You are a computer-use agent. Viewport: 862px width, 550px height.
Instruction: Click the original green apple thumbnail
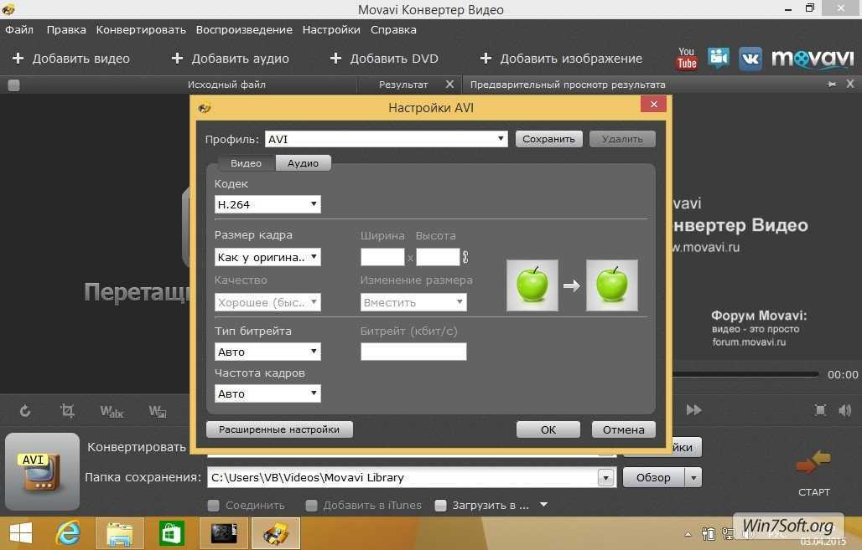tap(532, 285)
